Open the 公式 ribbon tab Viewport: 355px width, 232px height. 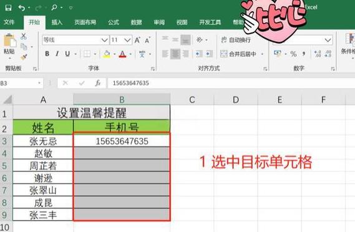click(x=113, y=22)
